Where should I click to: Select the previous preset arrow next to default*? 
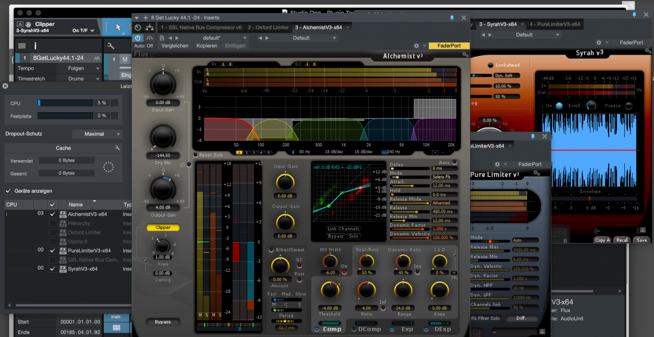[x=171, y=38]
